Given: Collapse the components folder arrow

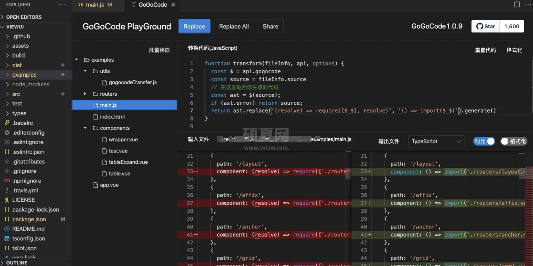Looking at the screenshot, I should [85, 128].
